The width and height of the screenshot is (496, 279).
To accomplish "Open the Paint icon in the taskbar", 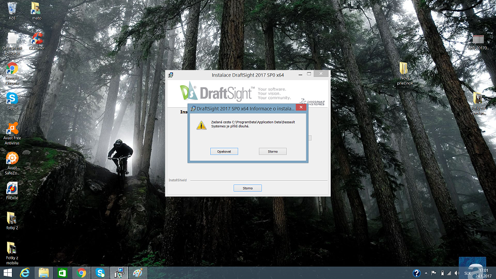I will click(x=137, y=273).
